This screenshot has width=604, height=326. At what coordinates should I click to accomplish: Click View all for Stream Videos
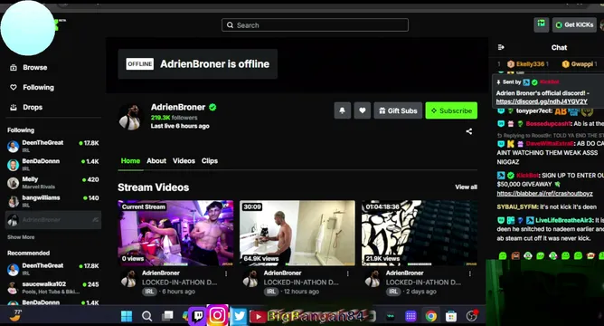(x=466, y=187)
